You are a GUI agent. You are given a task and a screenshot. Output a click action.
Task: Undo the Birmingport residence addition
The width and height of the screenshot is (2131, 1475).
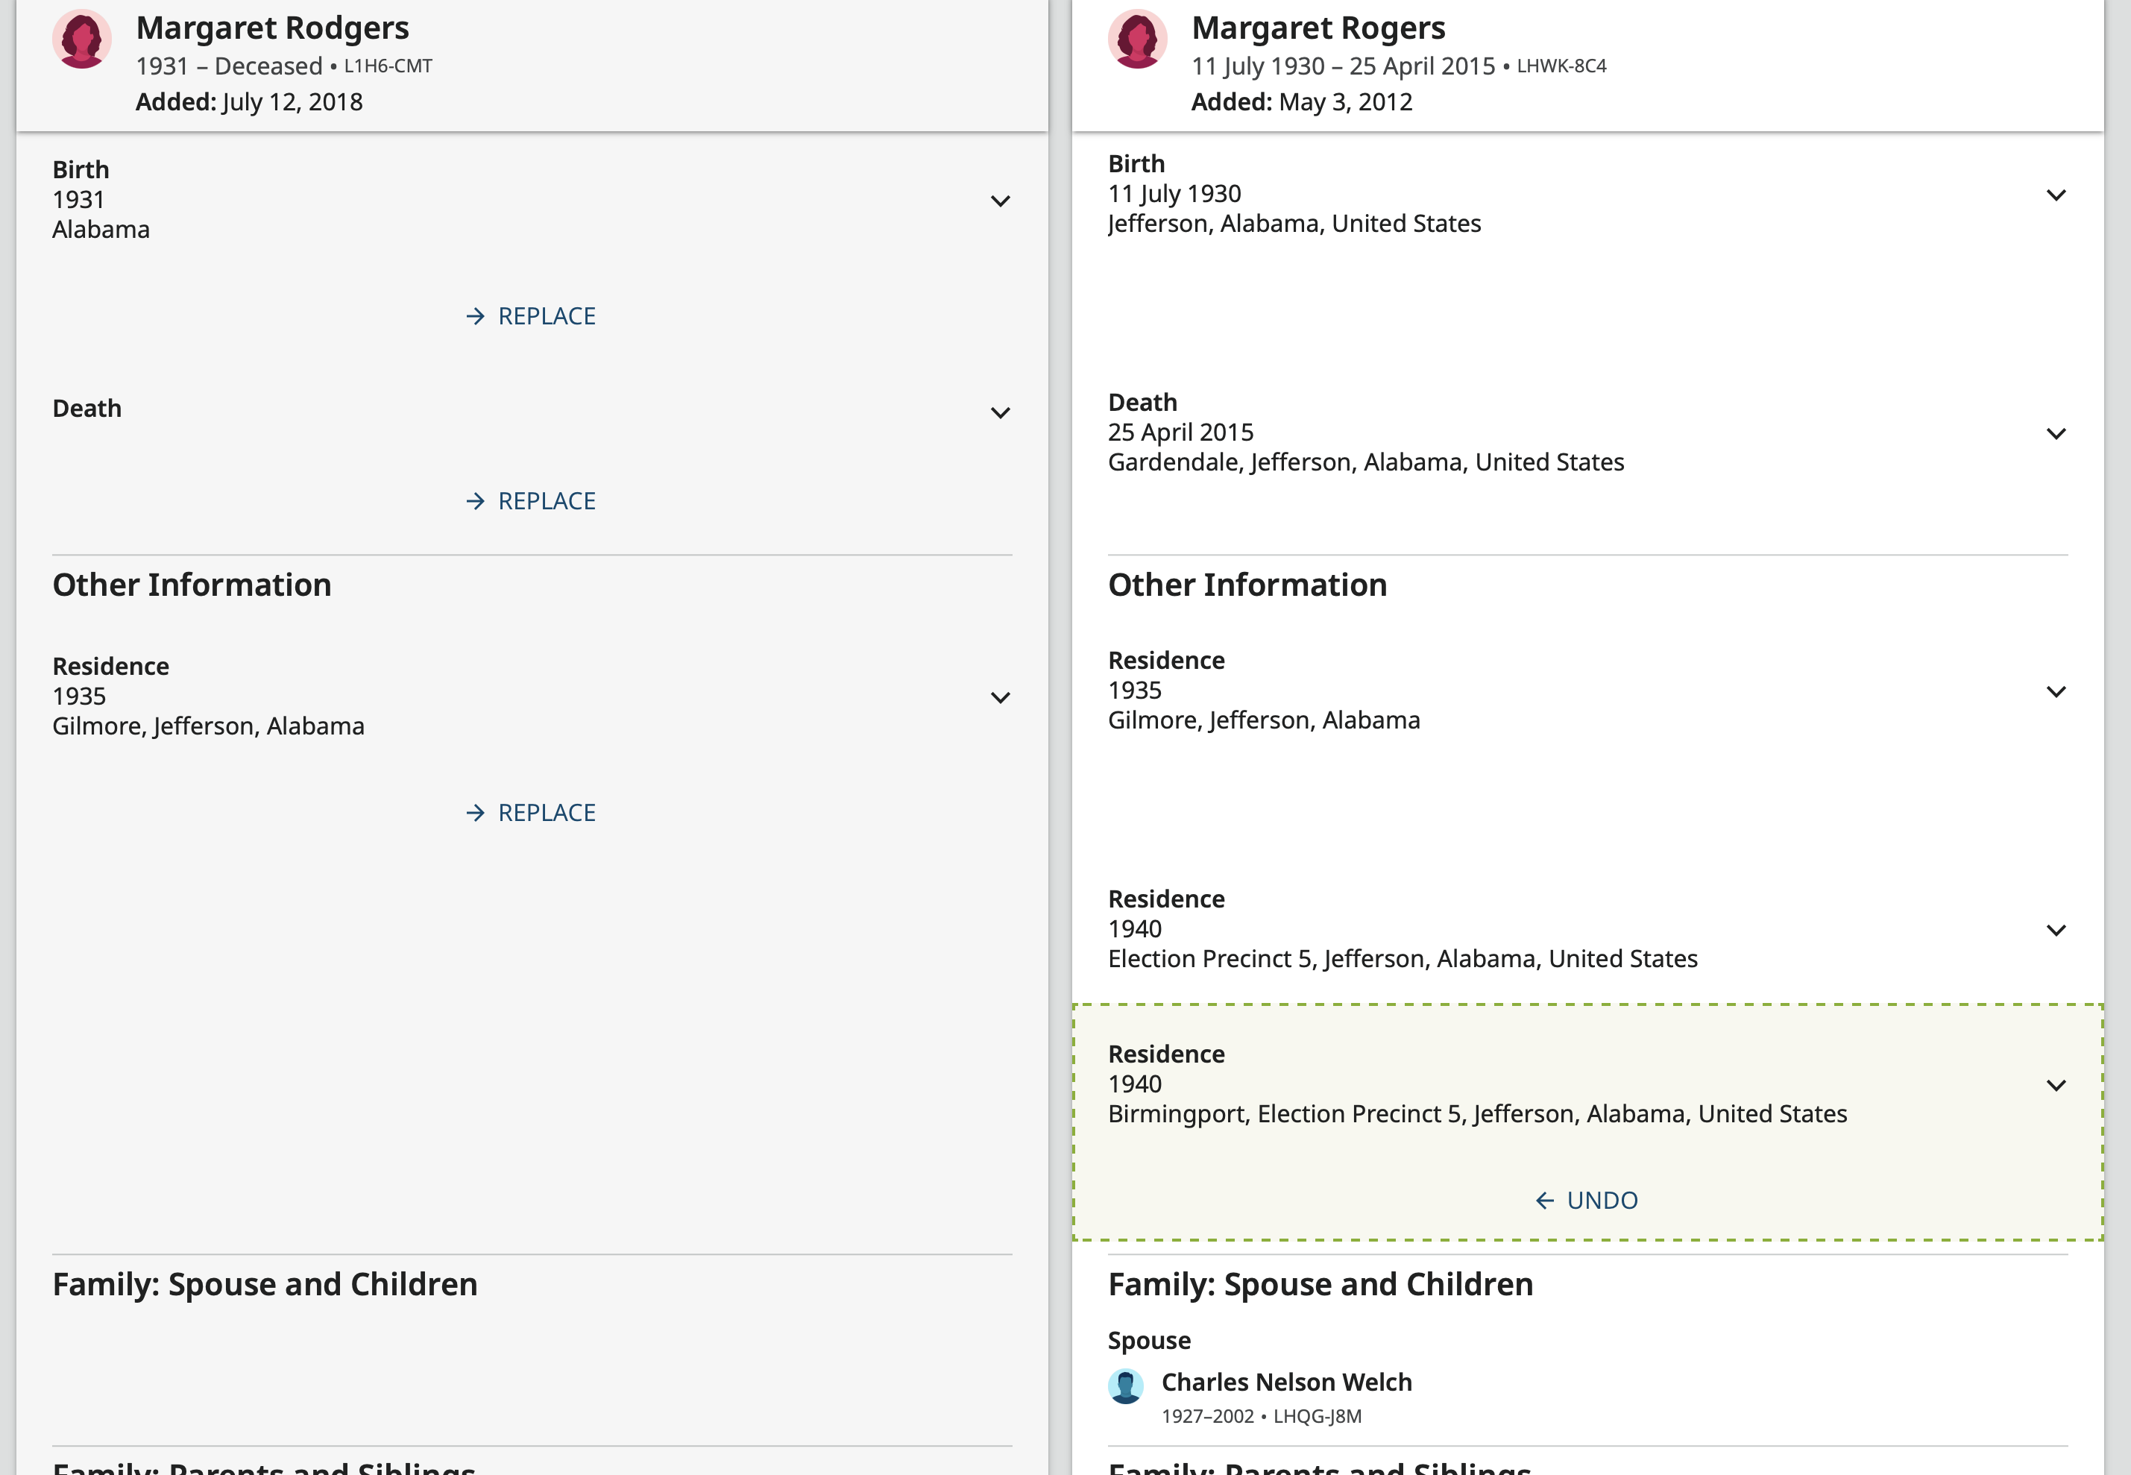click(x=1601, y=1201)
